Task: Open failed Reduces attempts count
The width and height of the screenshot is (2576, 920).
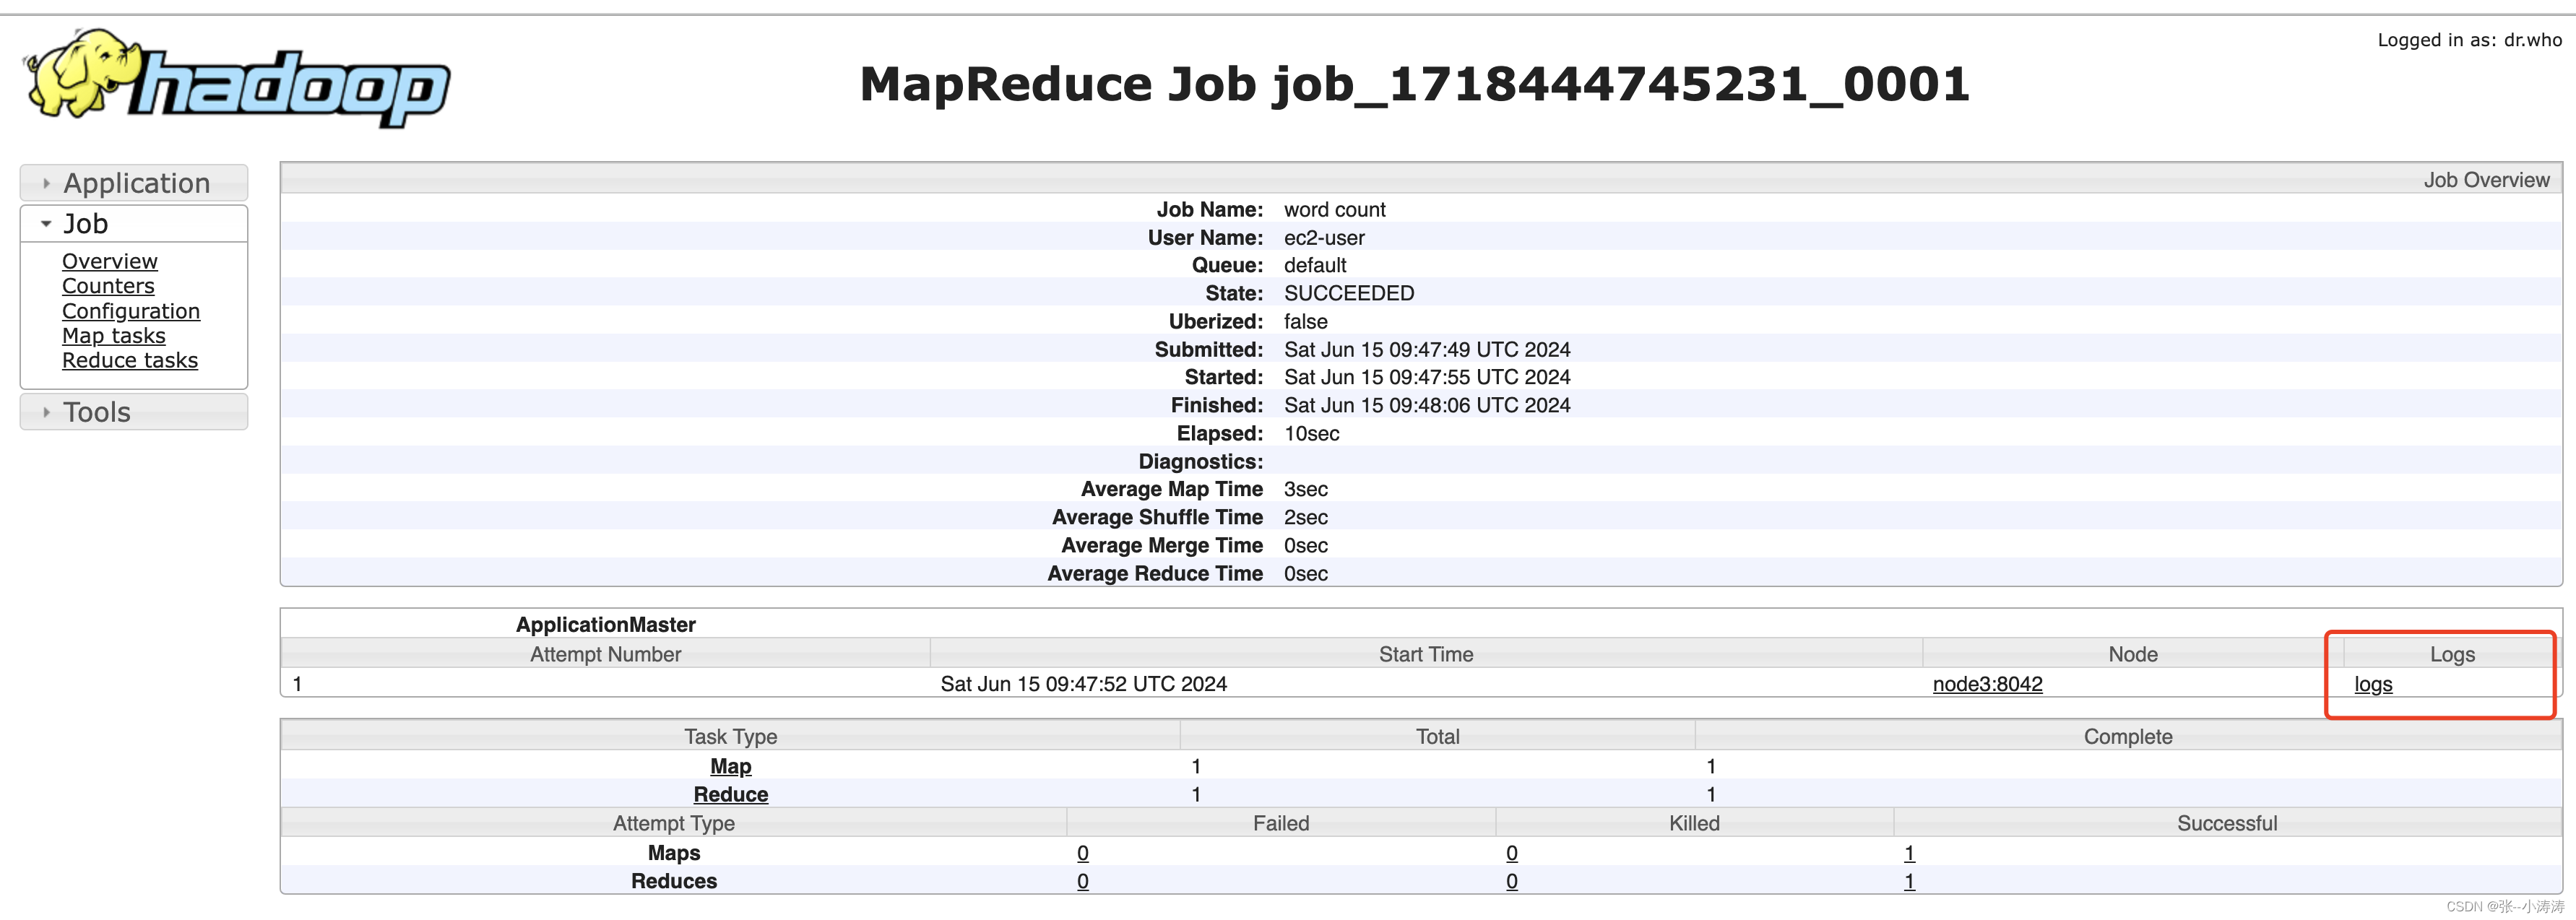Action: [x=1083, y=881]
